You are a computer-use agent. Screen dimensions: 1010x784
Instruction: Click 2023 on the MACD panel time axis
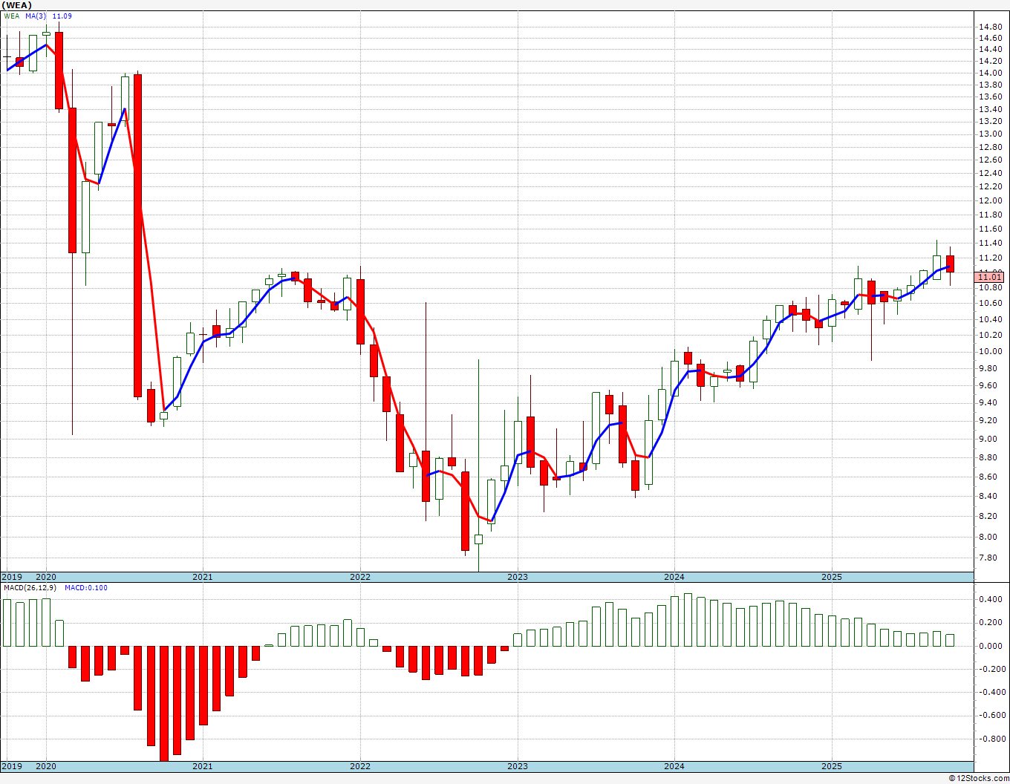tap(518, 766)
